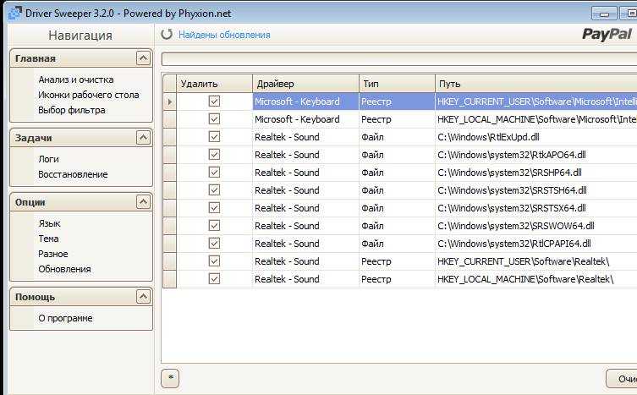Collapse the Задачи panel
The image size is (637, 395).
click(143, 138)
